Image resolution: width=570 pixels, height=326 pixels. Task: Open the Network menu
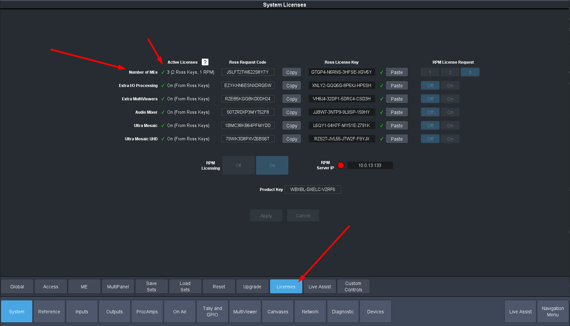point(310,311)
